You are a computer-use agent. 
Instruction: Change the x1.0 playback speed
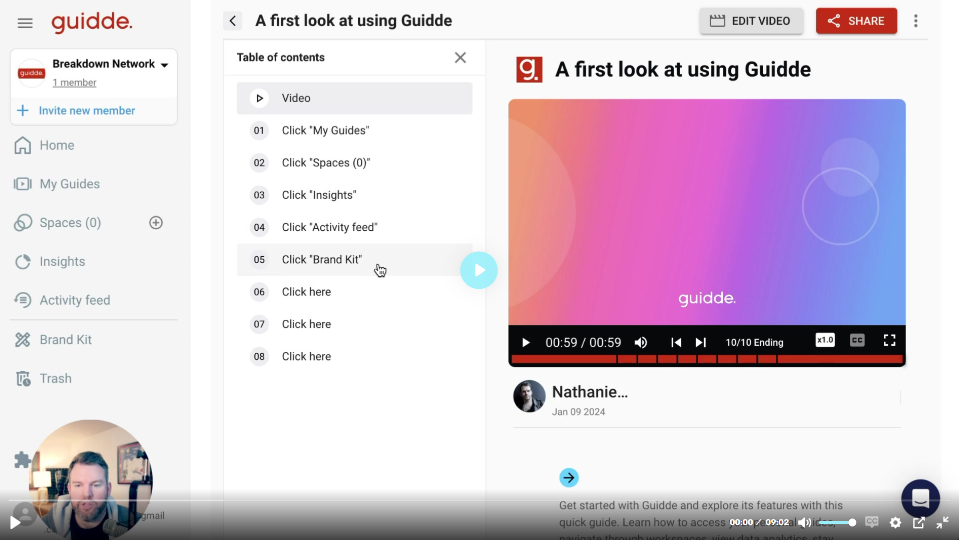point(825,340)
